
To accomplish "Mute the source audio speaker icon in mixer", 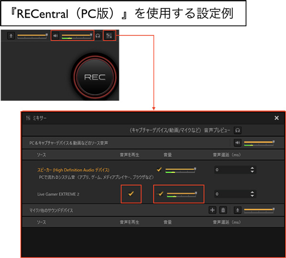I will click(x=238, y=143).
